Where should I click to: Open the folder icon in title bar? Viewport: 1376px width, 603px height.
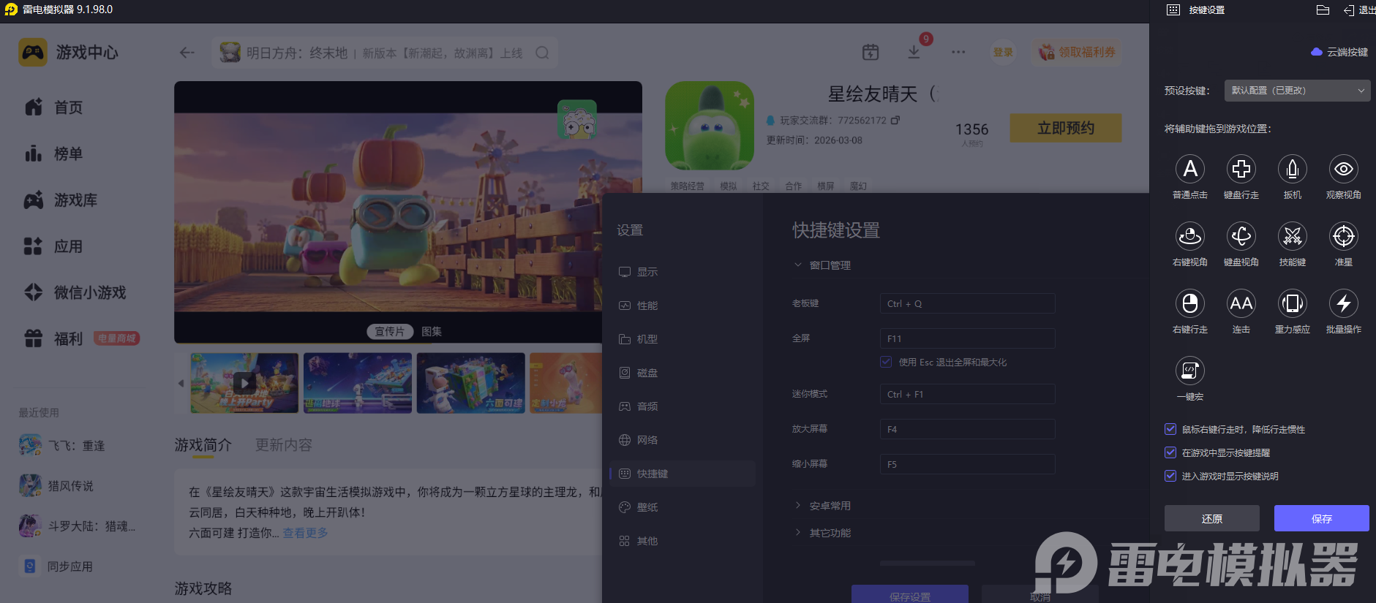[1323, 10]
